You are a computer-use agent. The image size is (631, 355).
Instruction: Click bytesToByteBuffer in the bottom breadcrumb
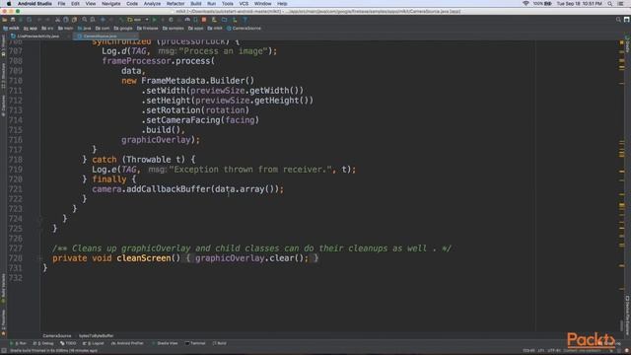click(x=96, y=335)
